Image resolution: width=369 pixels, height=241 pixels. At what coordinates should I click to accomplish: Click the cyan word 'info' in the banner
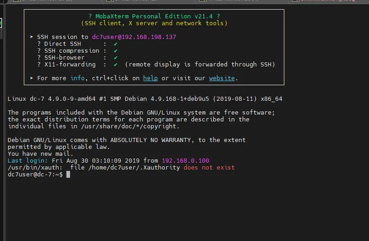point(77,78)
